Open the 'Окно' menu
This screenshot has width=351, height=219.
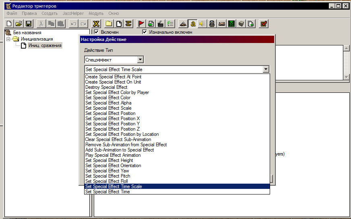pos(114,13)
